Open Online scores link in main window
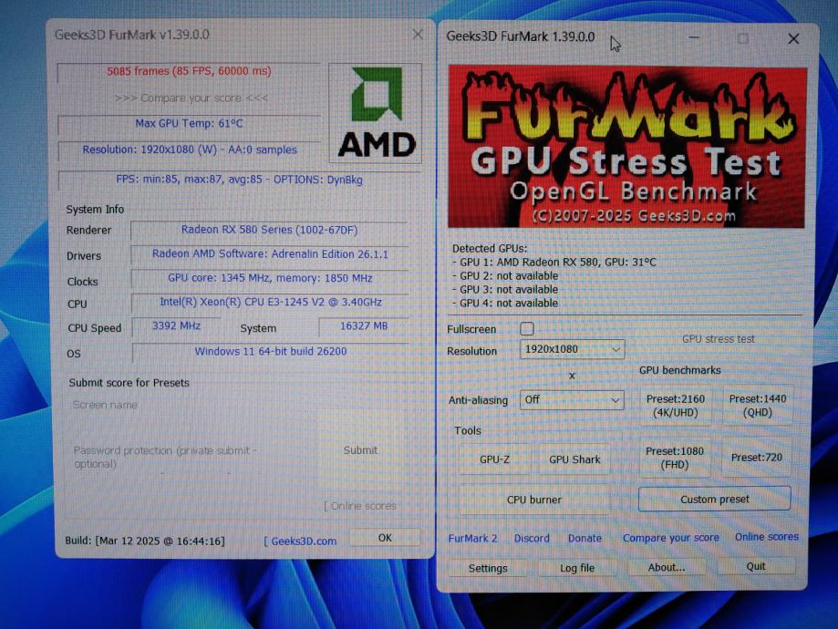Image resolution: width=838 pixels, height=629 pixels. 766,537
